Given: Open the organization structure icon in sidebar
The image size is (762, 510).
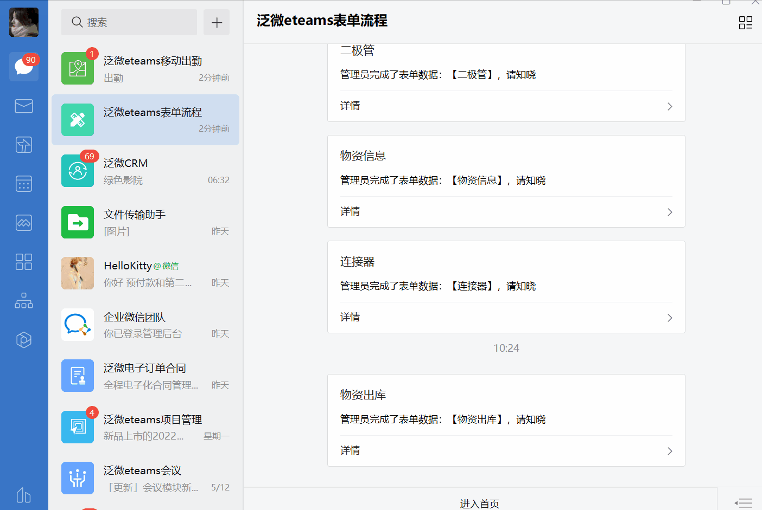Looking at the screenshot, I should (x=24, y=301).
